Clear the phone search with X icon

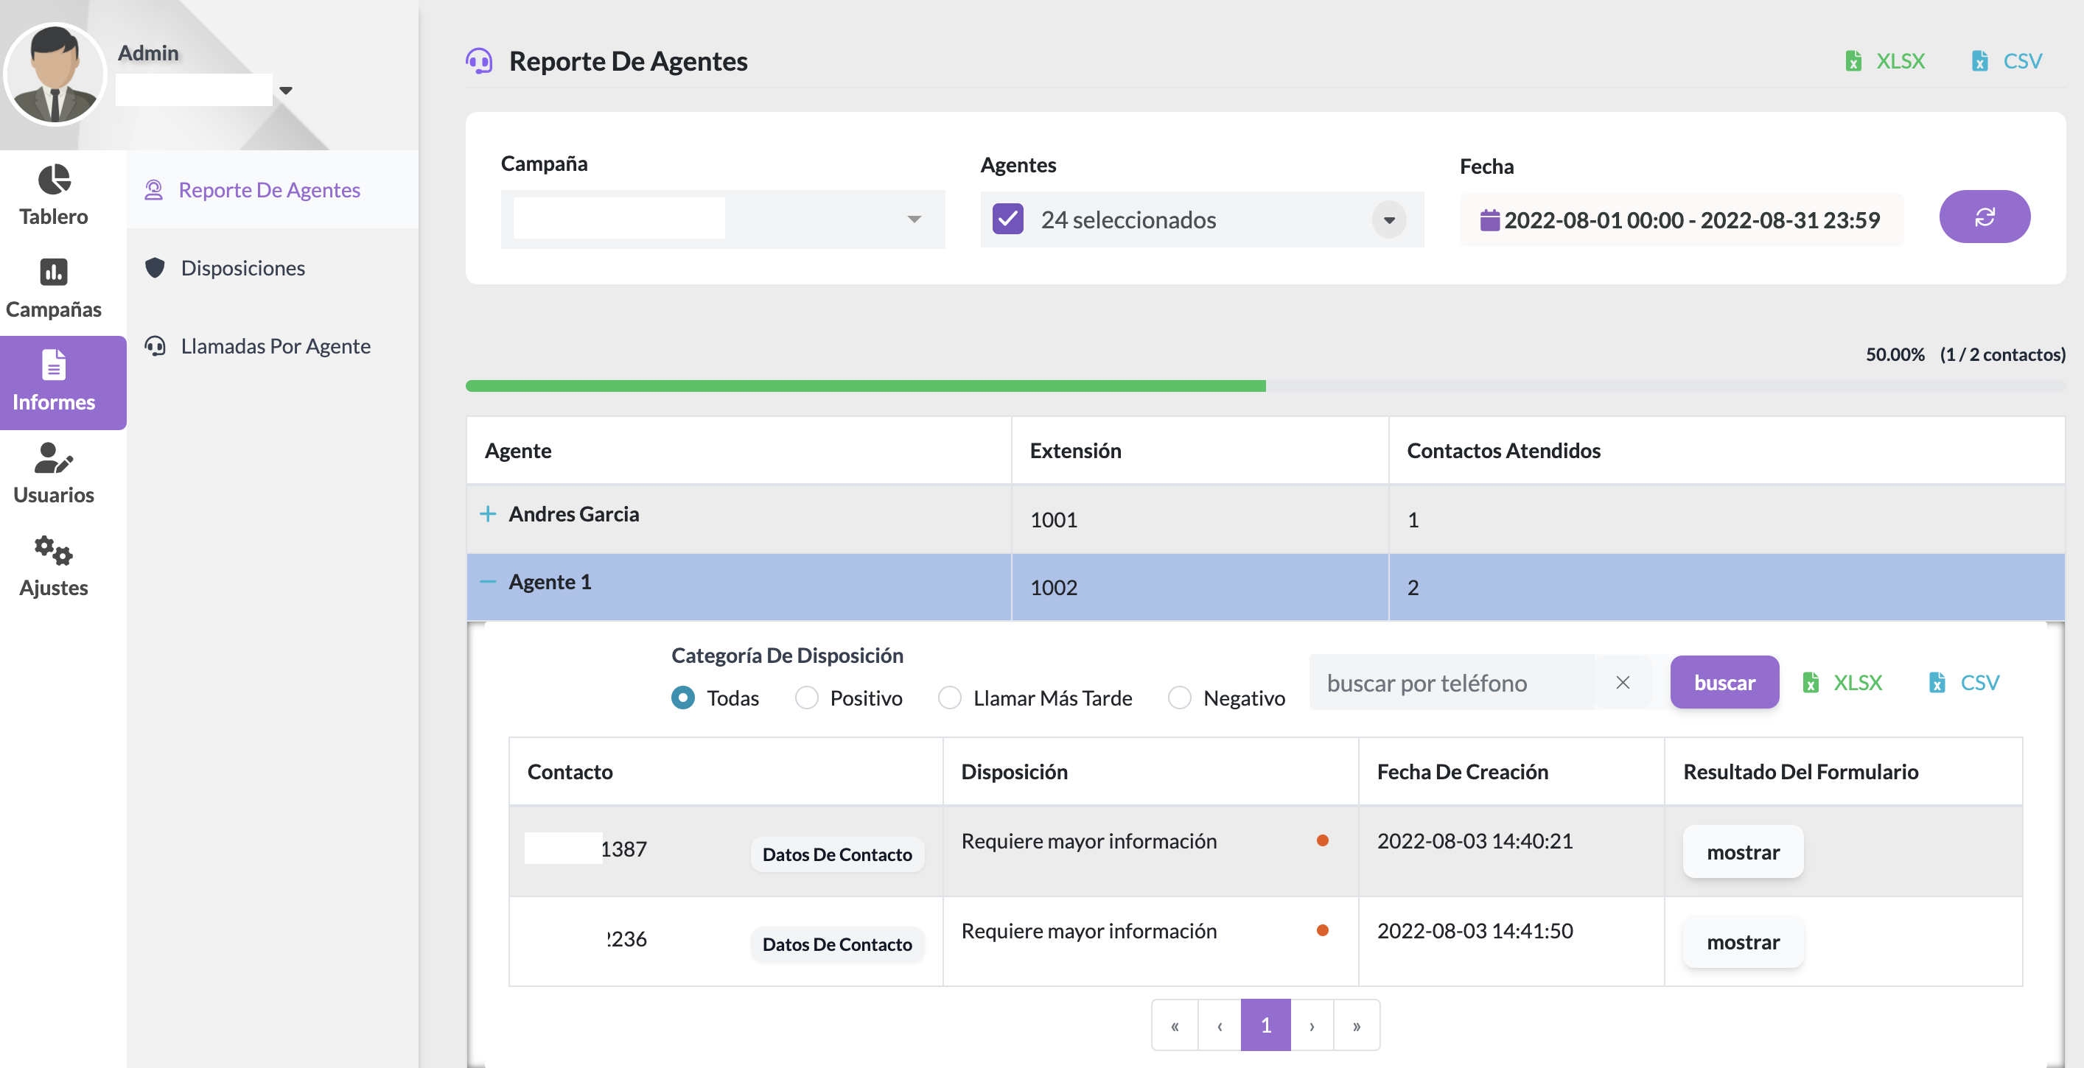point(1622,682)
